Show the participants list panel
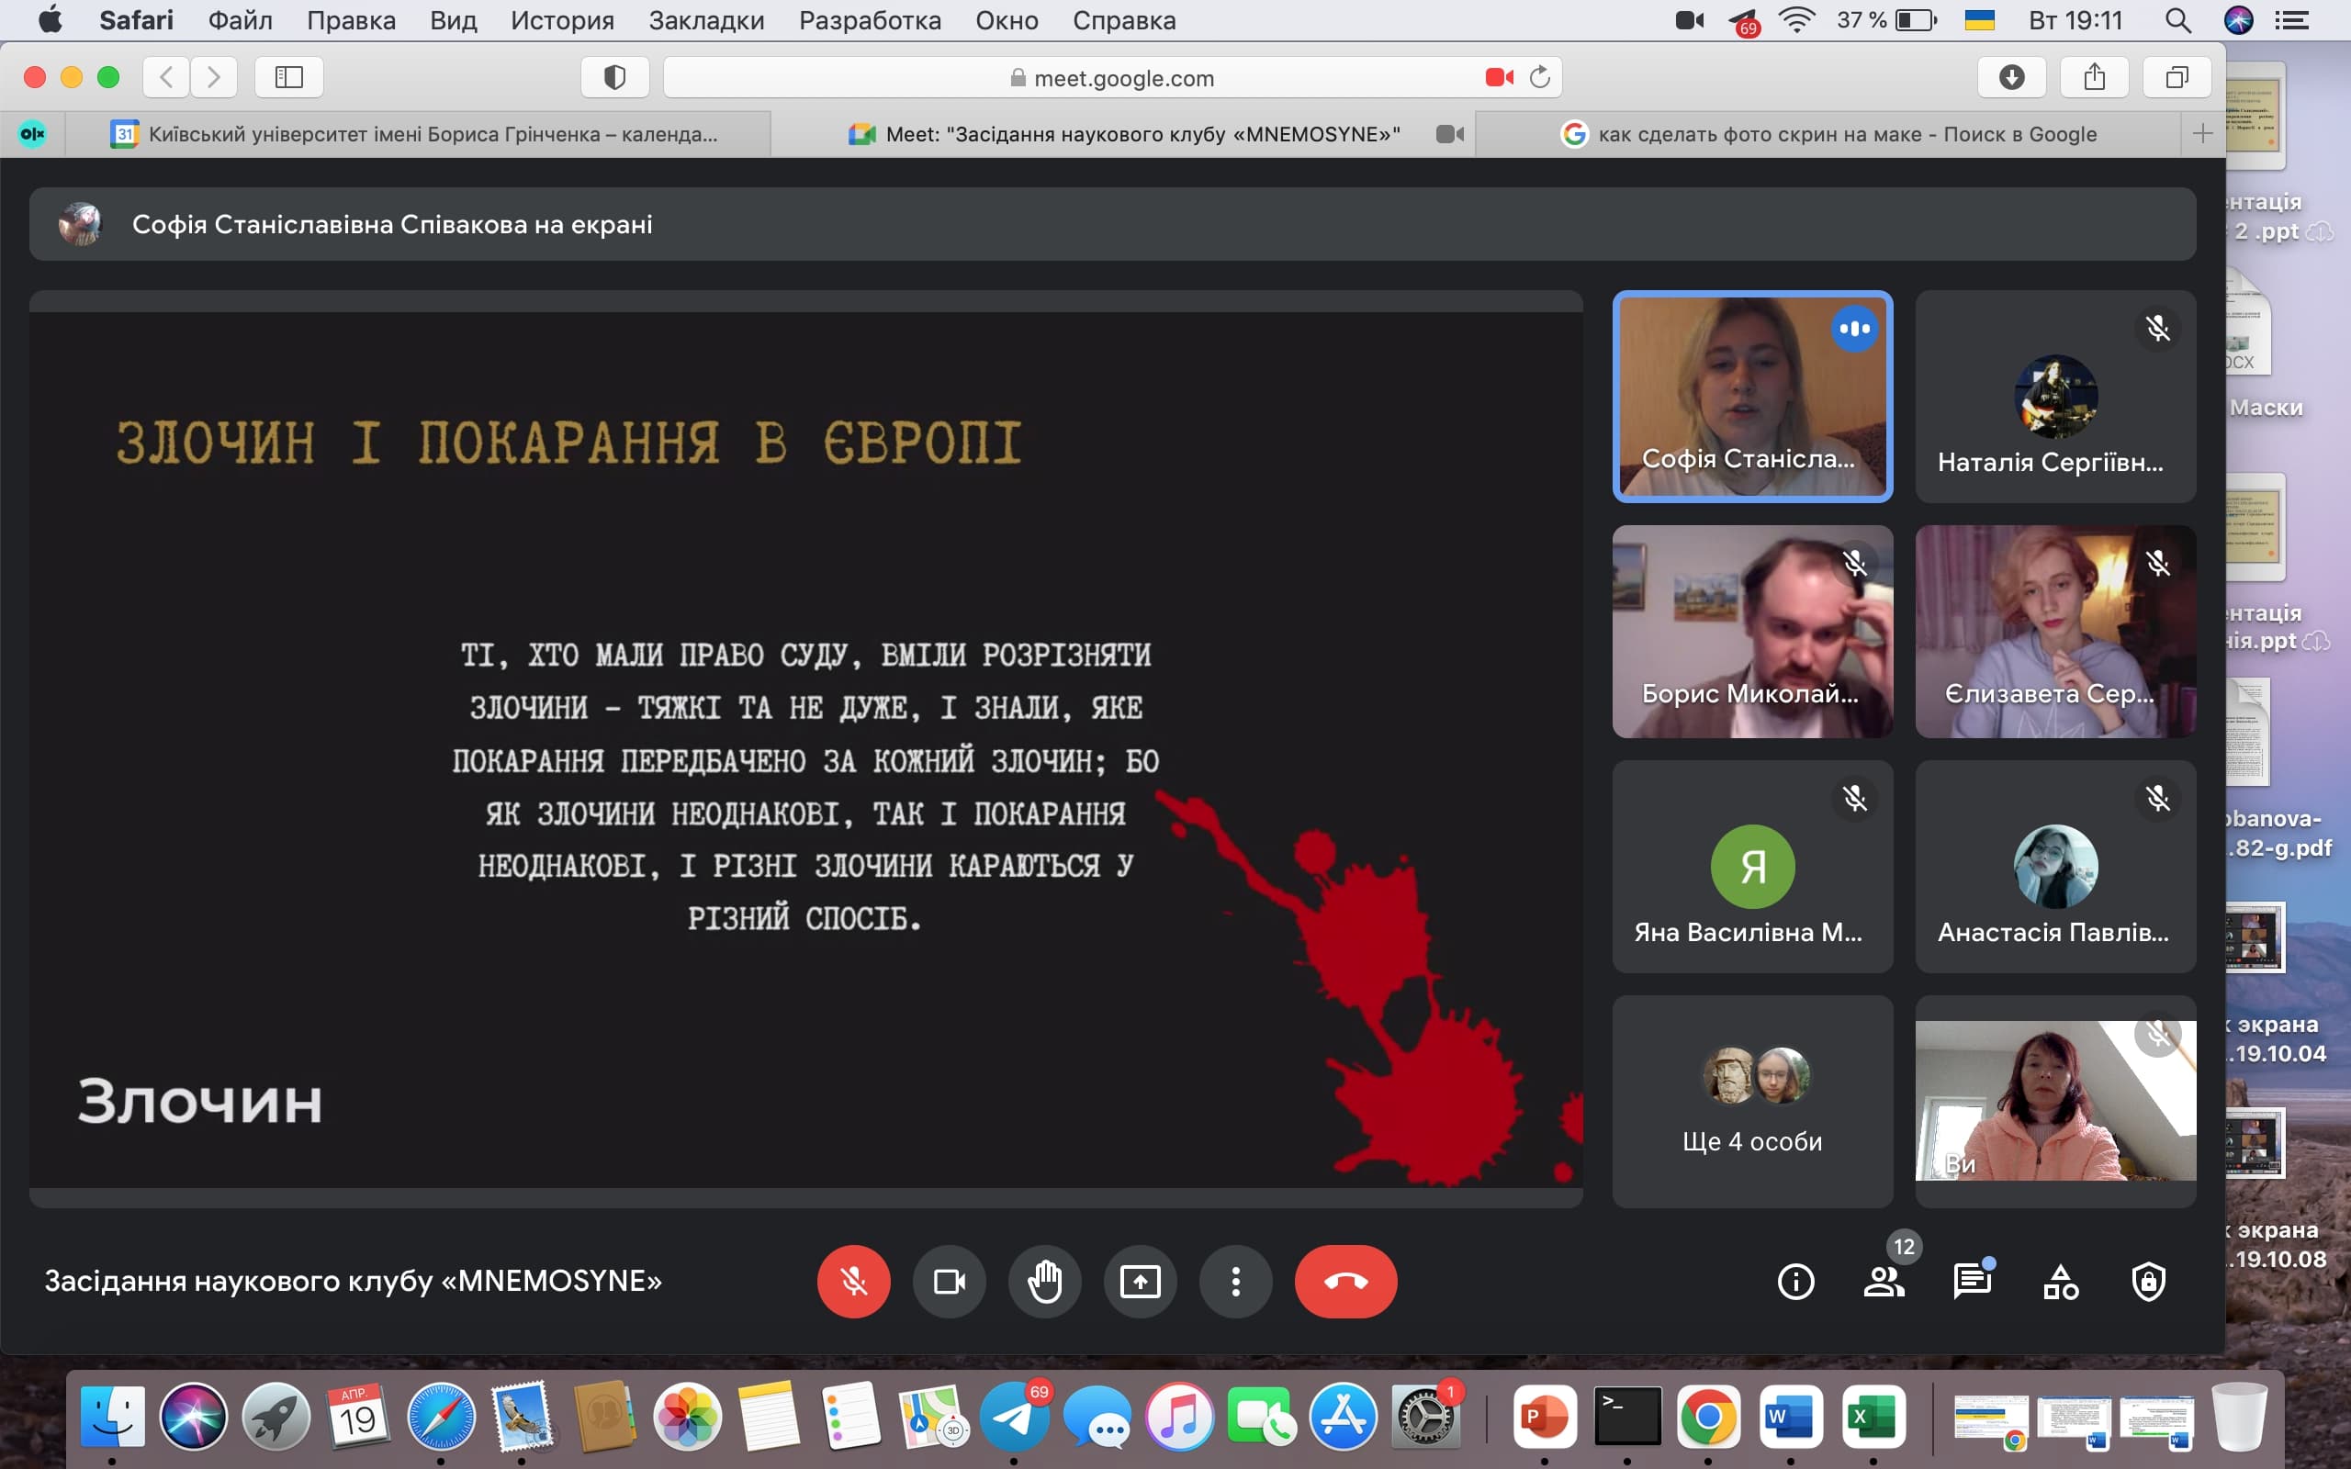Screen dimensions: 2351x1469 1884,1282
